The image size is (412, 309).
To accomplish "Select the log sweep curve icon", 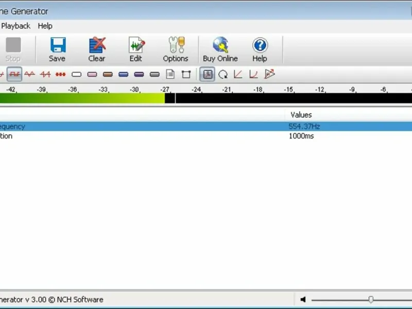I will tap(253, 74).
